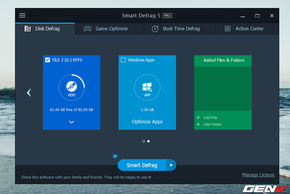The width and height of the screenshot is (290, 194).
Task: Click Add File
Action: point(207,117)
